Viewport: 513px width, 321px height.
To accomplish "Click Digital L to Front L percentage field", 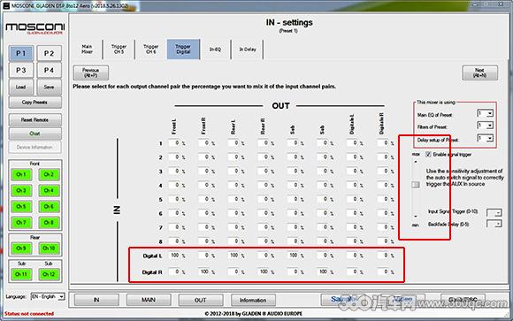I will pyautogui.click(x=174, y=256).
